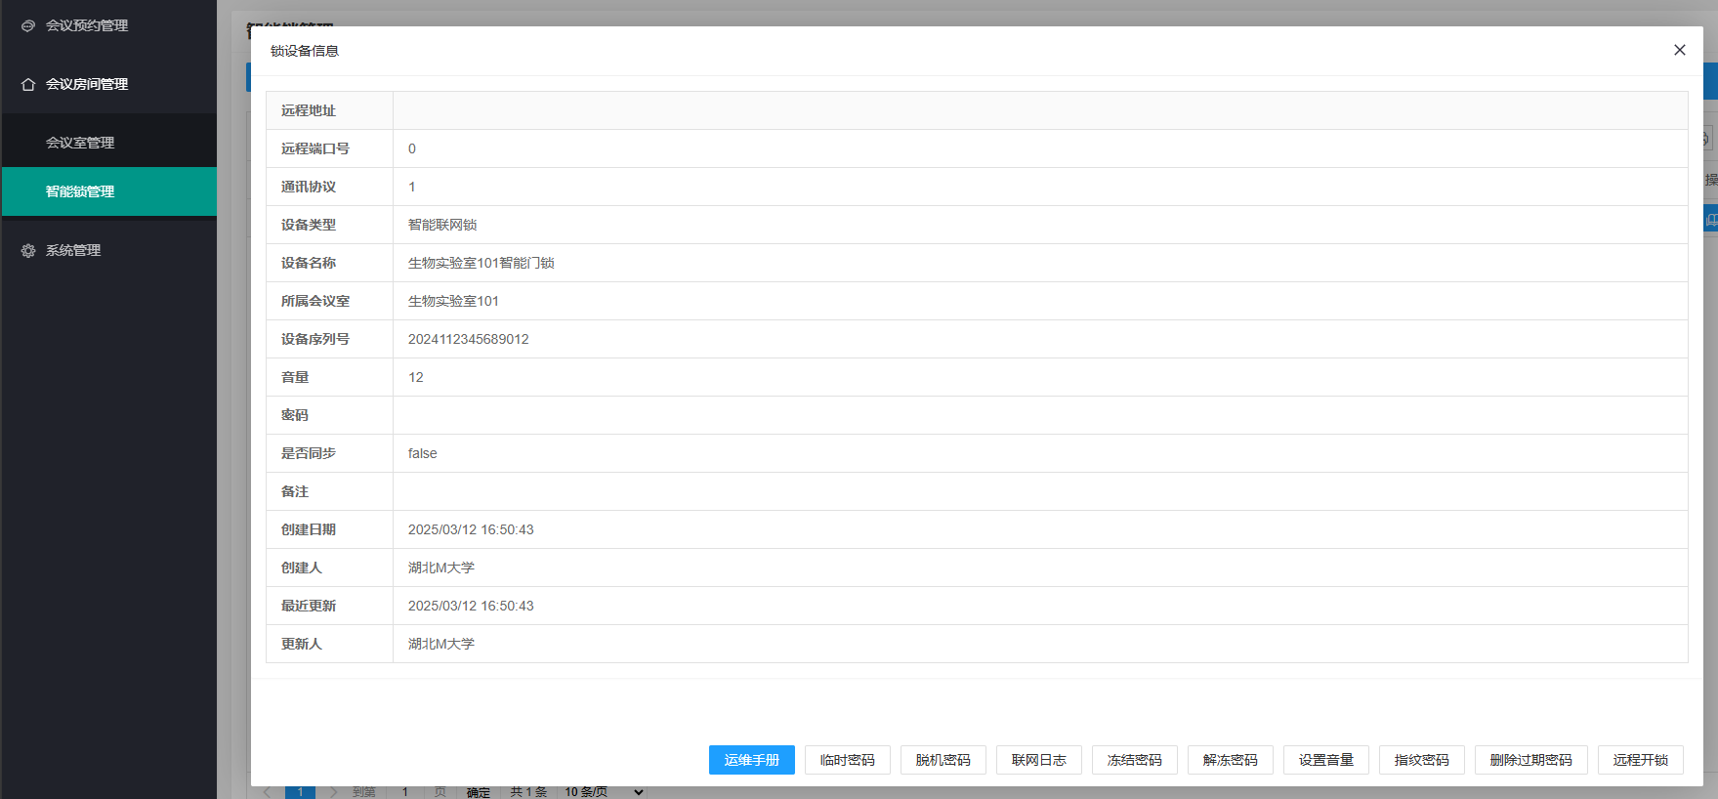
Task: Click the 运维手册 button
Action: click(x=751, y=760)
